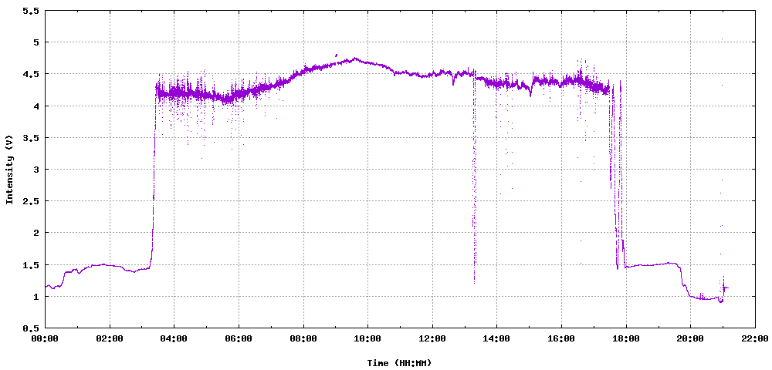The width and height of the screenshot is (772, 370).
Task: Click the 06:00 time axis label
Action: pyautogui.click(x=239, y=338)
